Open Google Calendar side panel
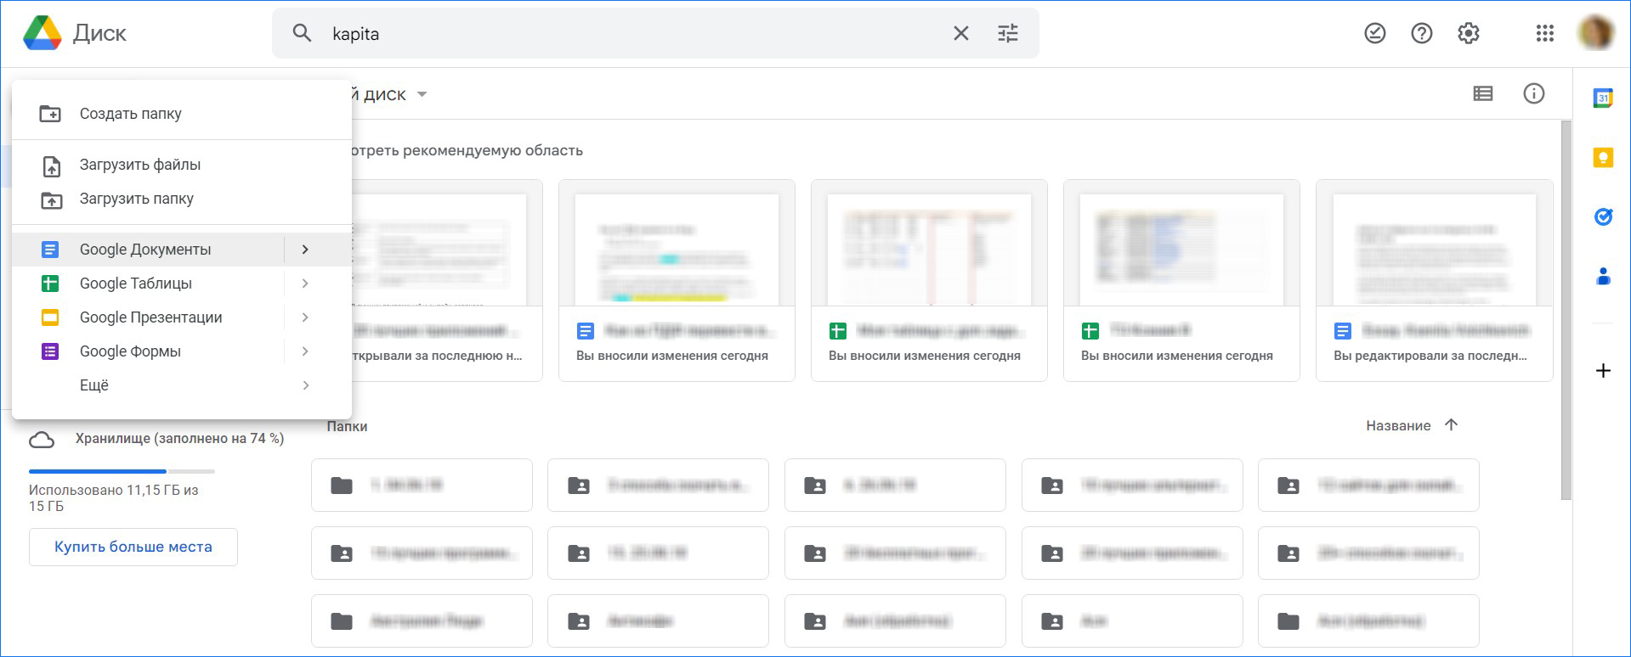This screenshot has width=1631, height=657. point(1603,98)
